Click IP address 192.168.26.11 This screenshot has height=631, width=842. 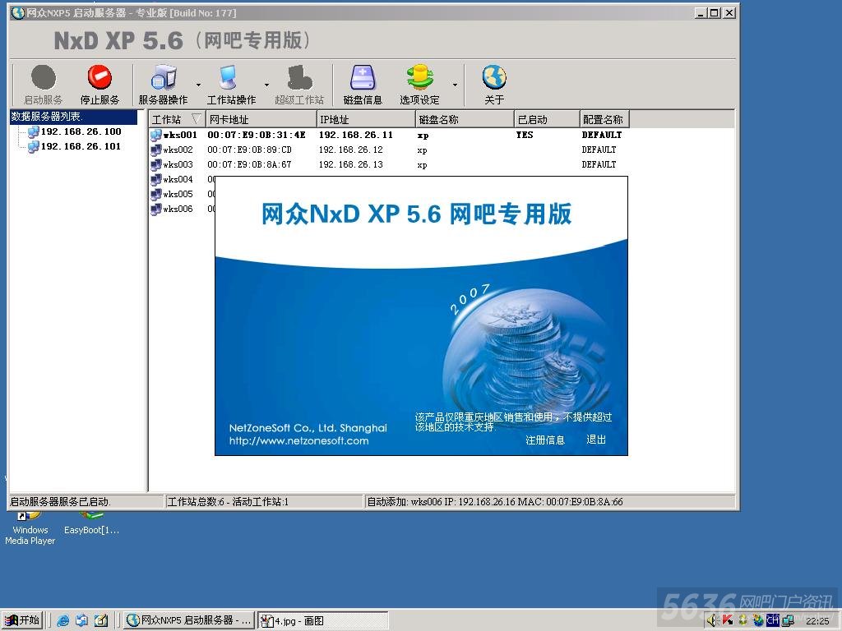[x=356, y=135]
